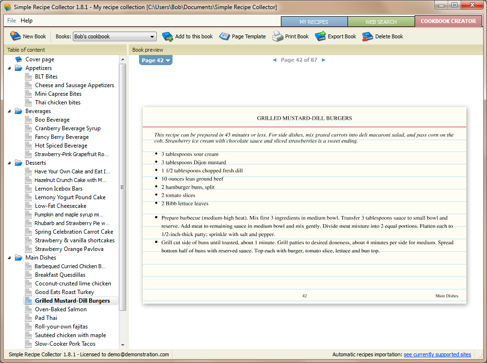Open the Help menu

click(26, 21)
